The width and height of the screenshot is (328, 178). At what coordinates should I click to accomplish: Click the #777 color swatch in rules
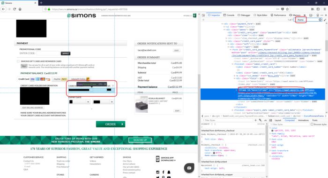pyautogui.click(x=214, y=153)
